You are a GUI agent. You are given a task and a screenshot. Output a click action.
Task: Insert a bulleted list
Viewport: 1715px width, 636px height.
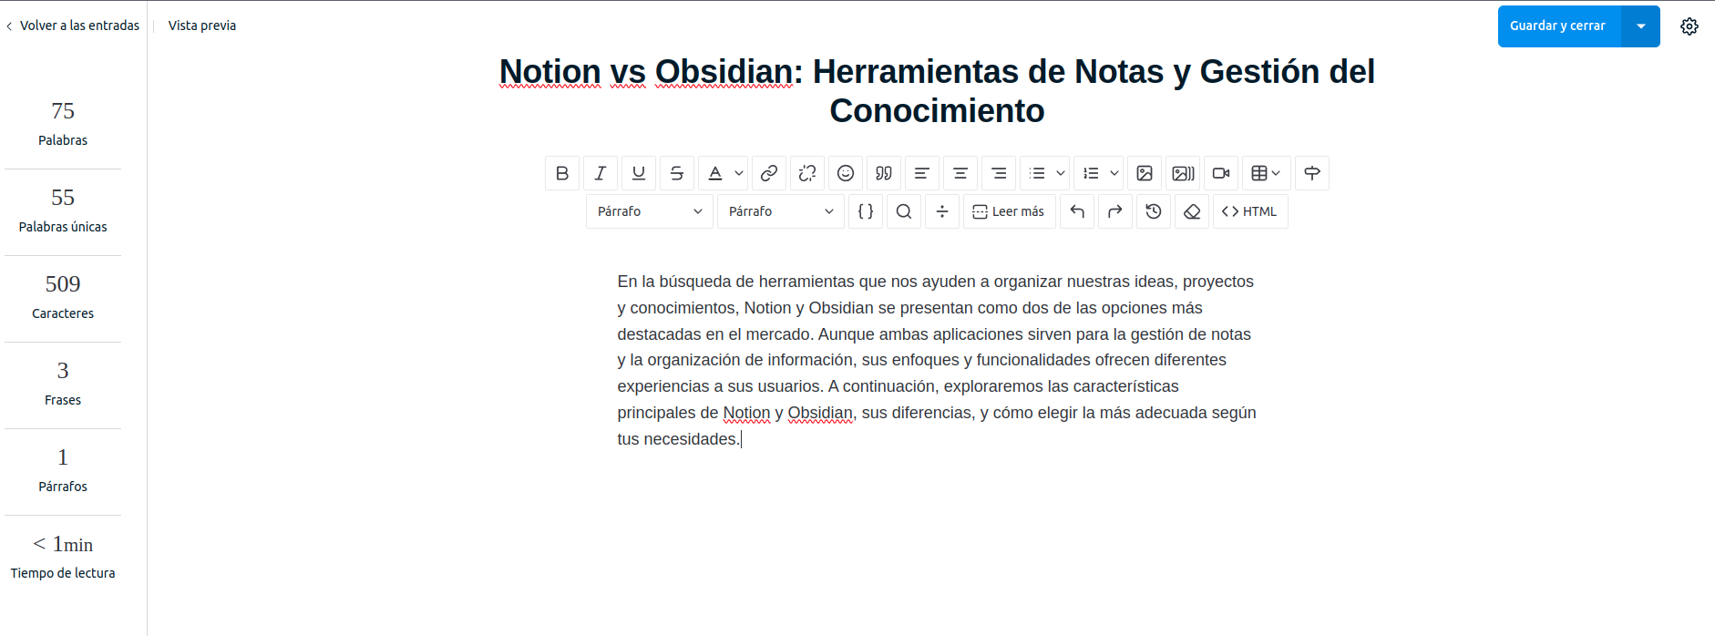[1037, 173]
